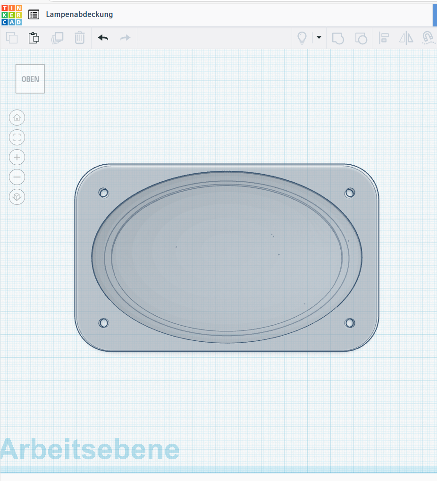Image resolution: width=437 pixels, height=481 pixels.
Task: Switch perspective with the cube view icon
Action: pos(17,197)
